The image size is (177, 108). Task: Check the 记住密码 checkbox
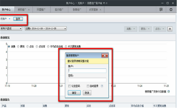tap(70, 86)
